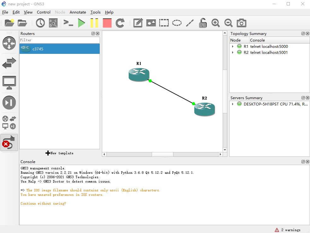Browse security devices sidebar icon

point(9,102)
